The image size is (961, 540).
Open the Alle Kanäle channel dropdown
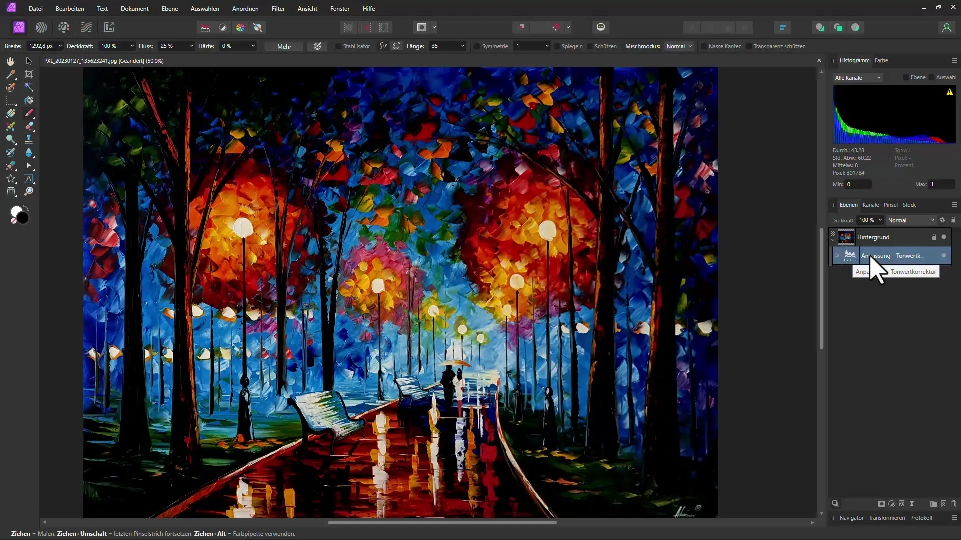pos(858,78)
